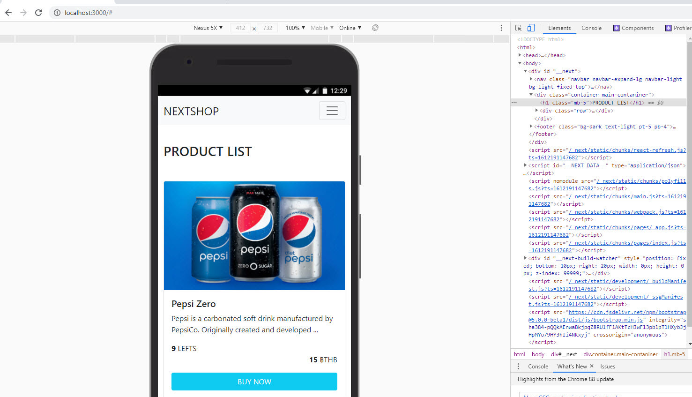Select body in the breadcrumb bar
The image size is (692, 397).
[x=538, y=354]
